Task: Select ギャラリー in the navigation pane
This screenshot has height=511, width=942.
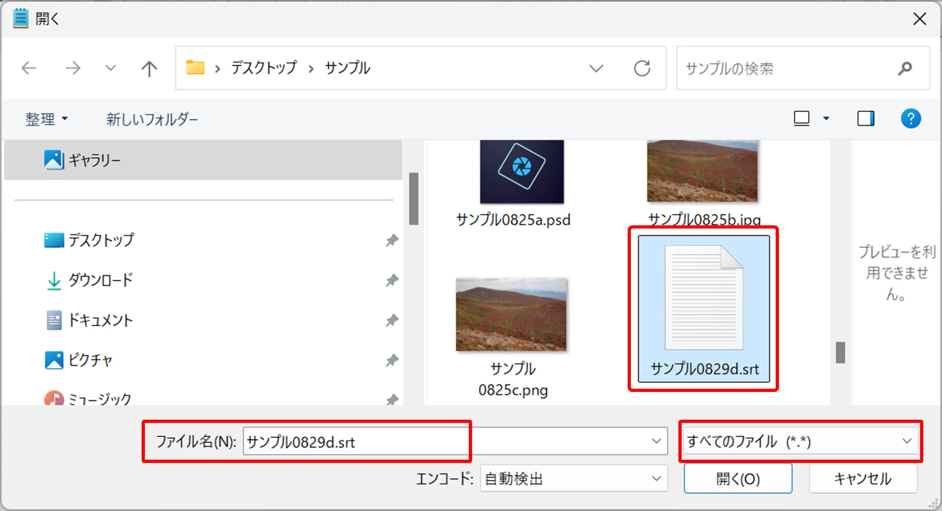Action: click(203, 160)
